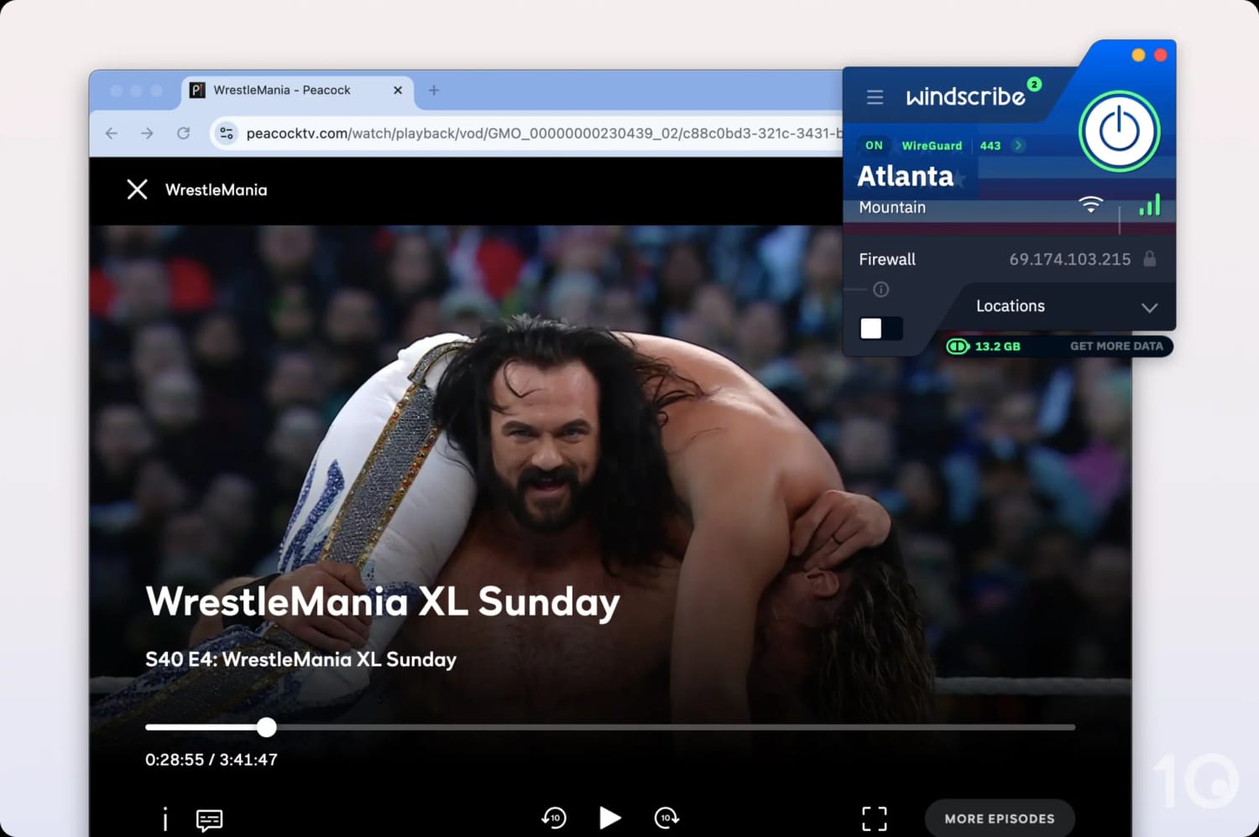Click the Get More Data link
The height and width of the screenshot is (837, 1259).
[x=1116, y=346]
